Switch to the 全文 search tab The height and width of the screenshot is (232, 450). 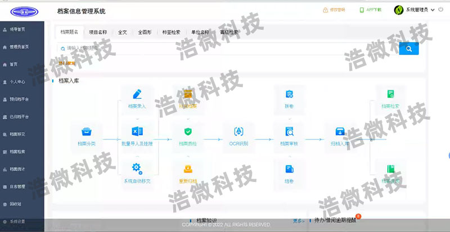[x=123, y=32]
